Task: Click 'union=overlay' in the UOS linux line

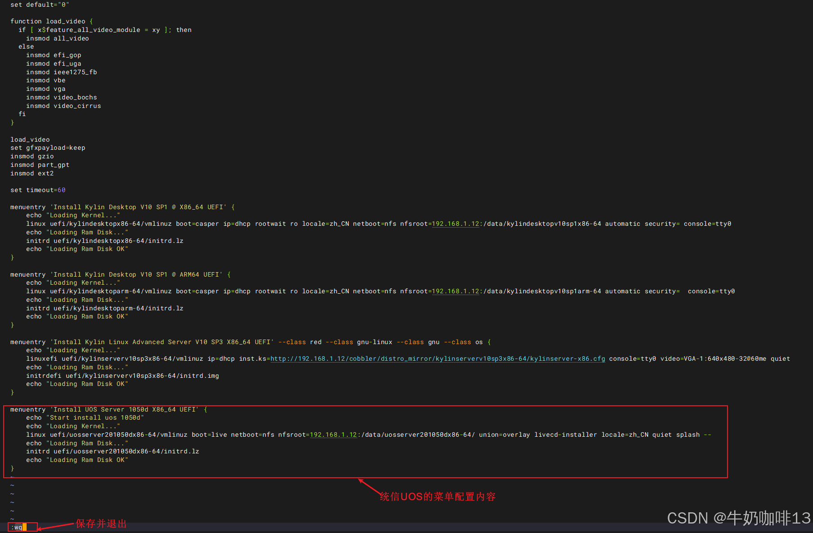Action: 505,434
